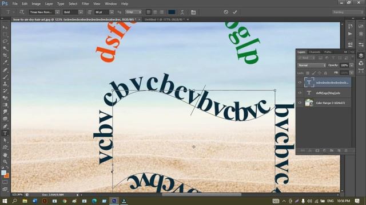
Task: Select the Shape tool
Action: tap(5, 147)
